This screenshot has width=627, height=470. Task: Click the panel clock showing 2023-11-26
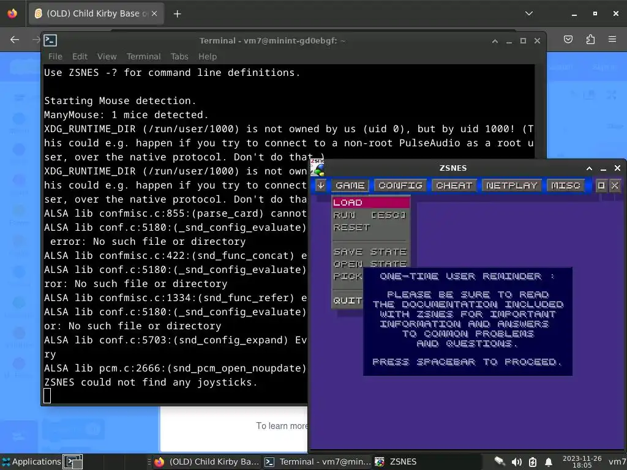click(582, 461)
